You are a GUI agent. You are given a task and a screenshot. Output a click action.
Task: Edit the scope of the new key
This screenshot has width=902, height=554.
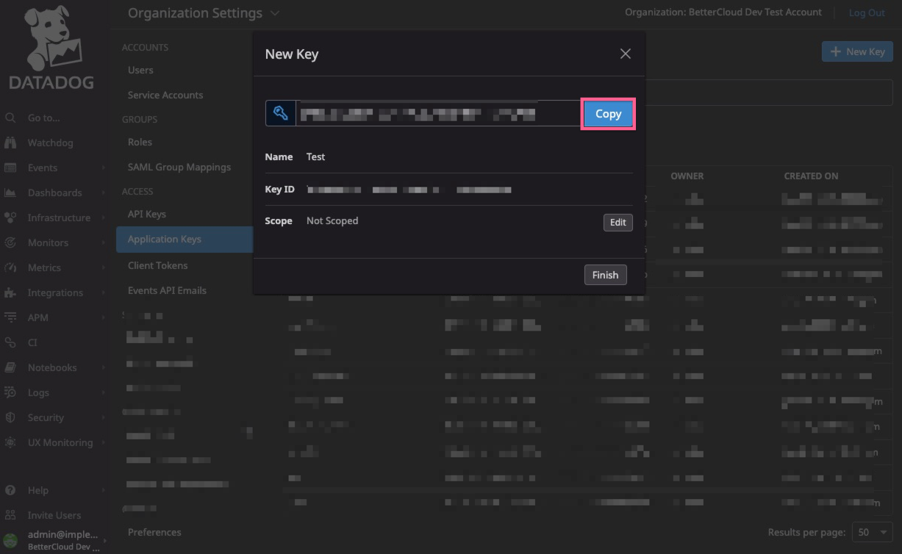pyautogui.click(x=618, y=222)
